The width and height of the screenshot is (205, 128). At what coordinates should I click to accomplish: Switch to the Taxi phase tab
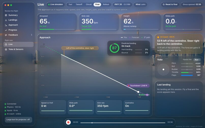click(70, 4)
